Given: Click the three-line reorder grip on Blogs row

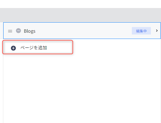Looking at the screenshot, I should click(10, 31).
